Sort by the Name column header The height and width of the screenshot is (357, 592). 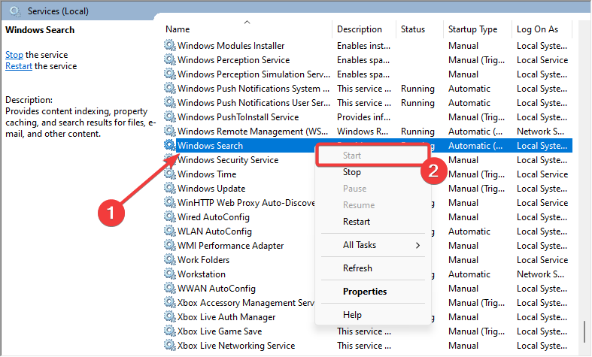click(178, 29)
